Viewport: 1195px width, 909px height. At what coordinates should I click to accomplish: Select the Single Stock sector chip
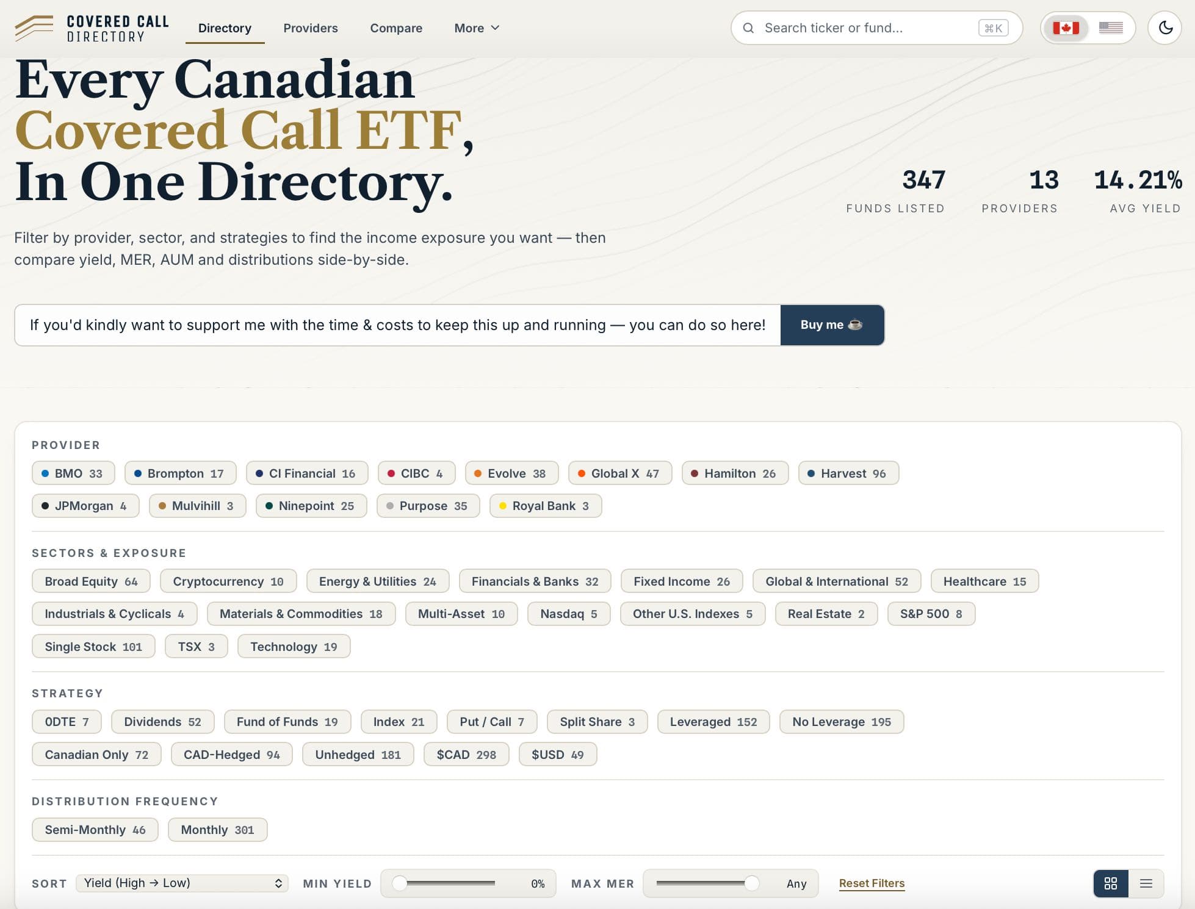click(x=93, y=647)
